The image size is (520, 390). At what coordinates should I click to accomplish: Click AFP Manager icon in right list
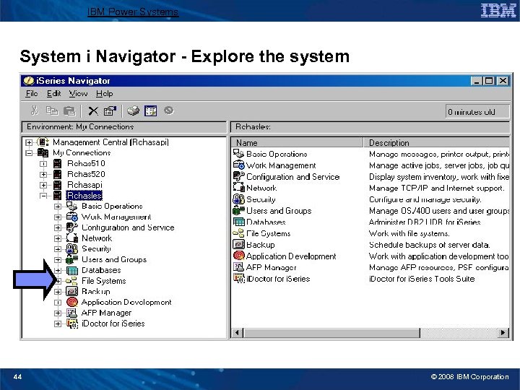tap(238, 267)
